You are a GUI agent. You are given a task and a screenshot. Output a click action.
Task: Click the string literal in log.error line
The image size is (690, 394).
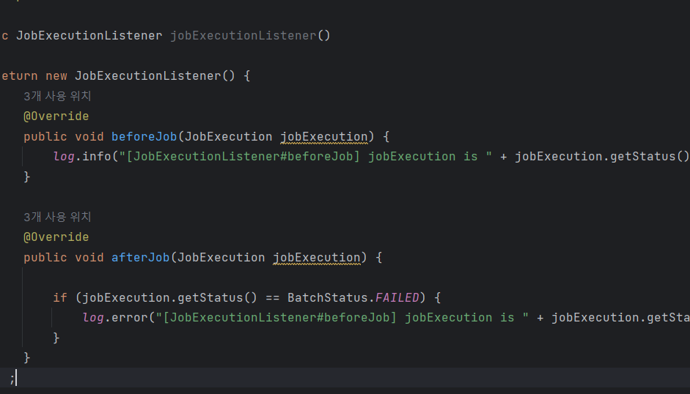342,318
